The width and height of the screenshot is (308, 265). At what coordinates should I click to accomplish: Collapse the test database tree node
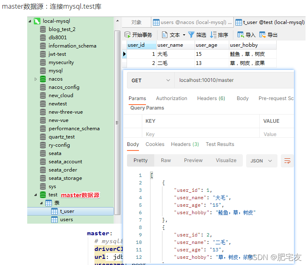coord(35,195)
